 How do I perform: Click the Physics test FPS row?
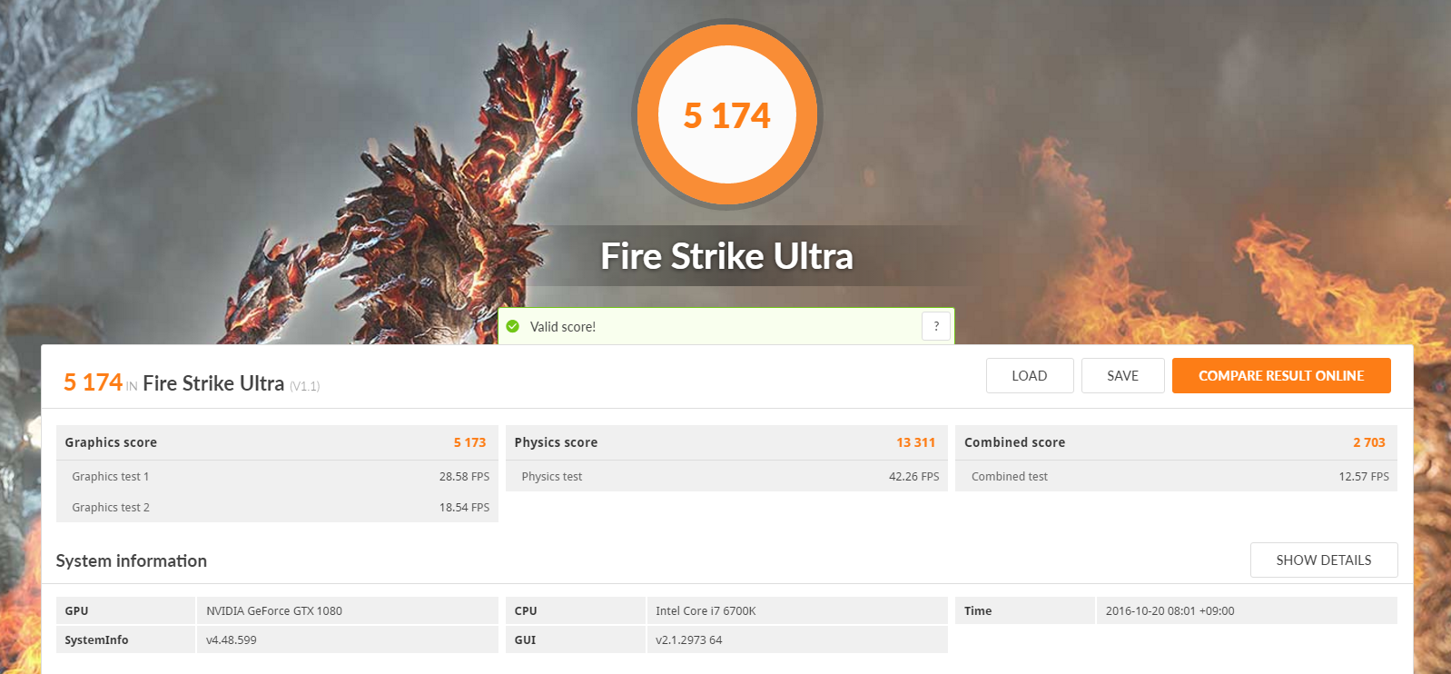[x=725, y=476]
